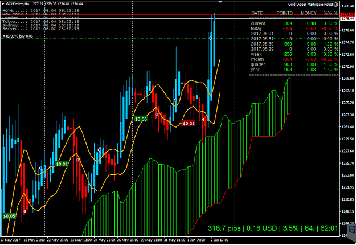Screen dimensions: 356x245
Task: Click the 1248.15 price scale label
Action: pos(348,211)
